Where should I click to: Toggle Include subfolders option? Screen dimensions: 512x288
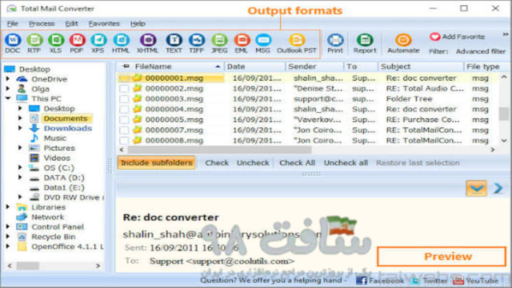(x=156, y=162)
